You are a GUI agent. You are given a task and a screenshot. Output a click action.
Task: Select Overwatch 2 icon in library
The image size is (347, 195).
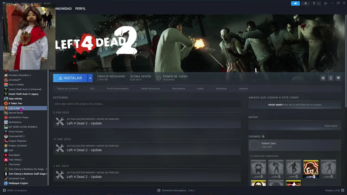coord(6,136)
